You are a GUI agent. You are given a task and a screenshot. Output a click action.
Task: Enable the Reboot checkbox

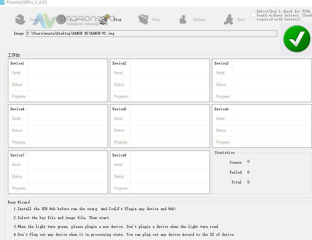tap(254, 15)
